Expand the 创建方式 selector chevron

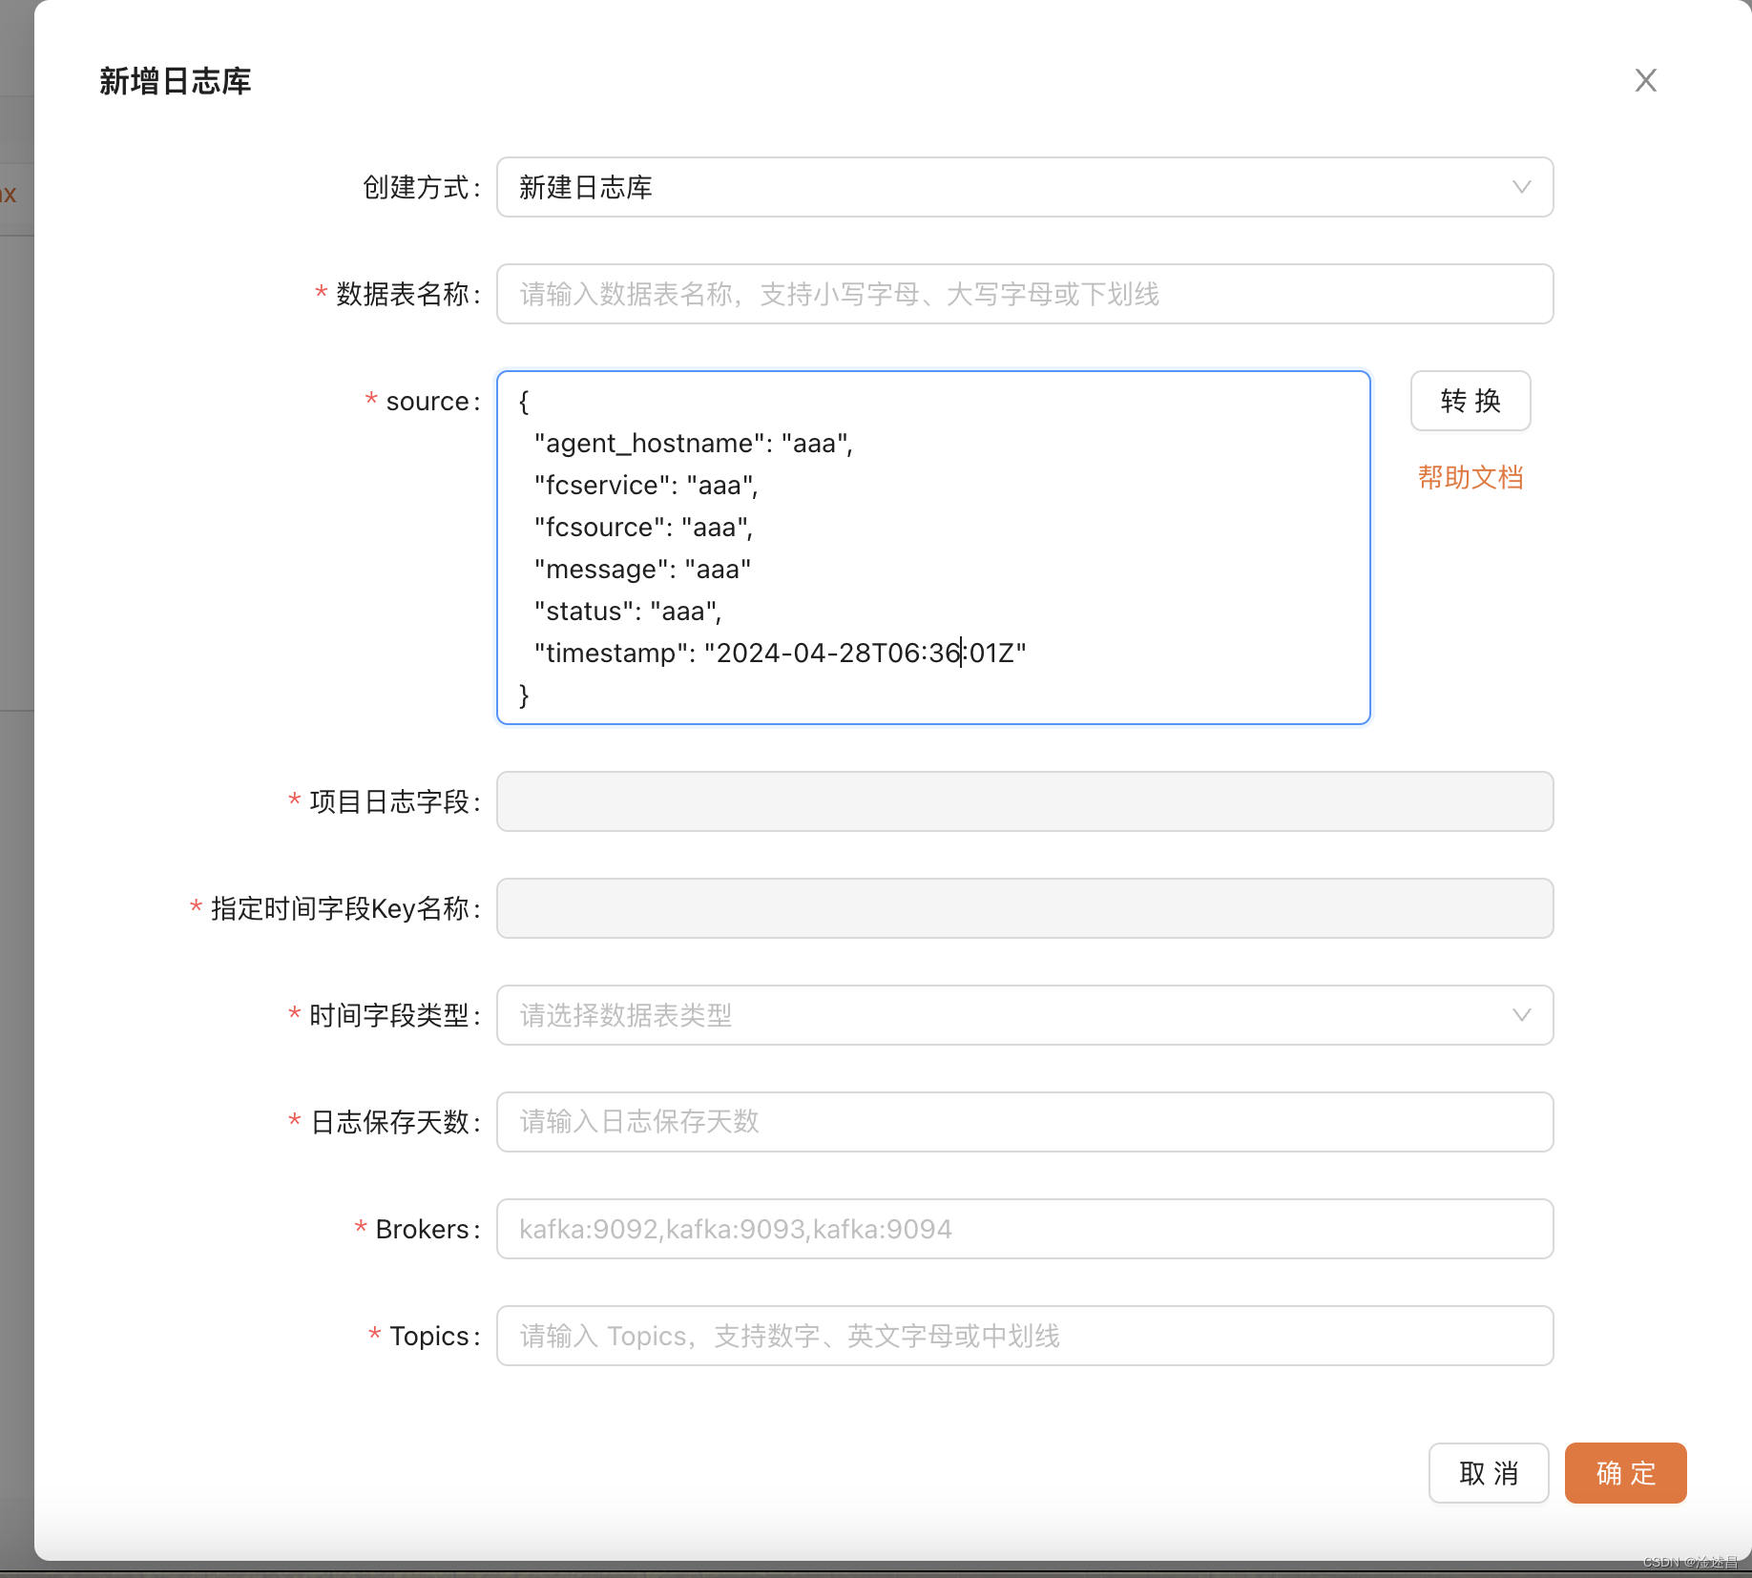pyautogui.click(x=1521, y=188)
